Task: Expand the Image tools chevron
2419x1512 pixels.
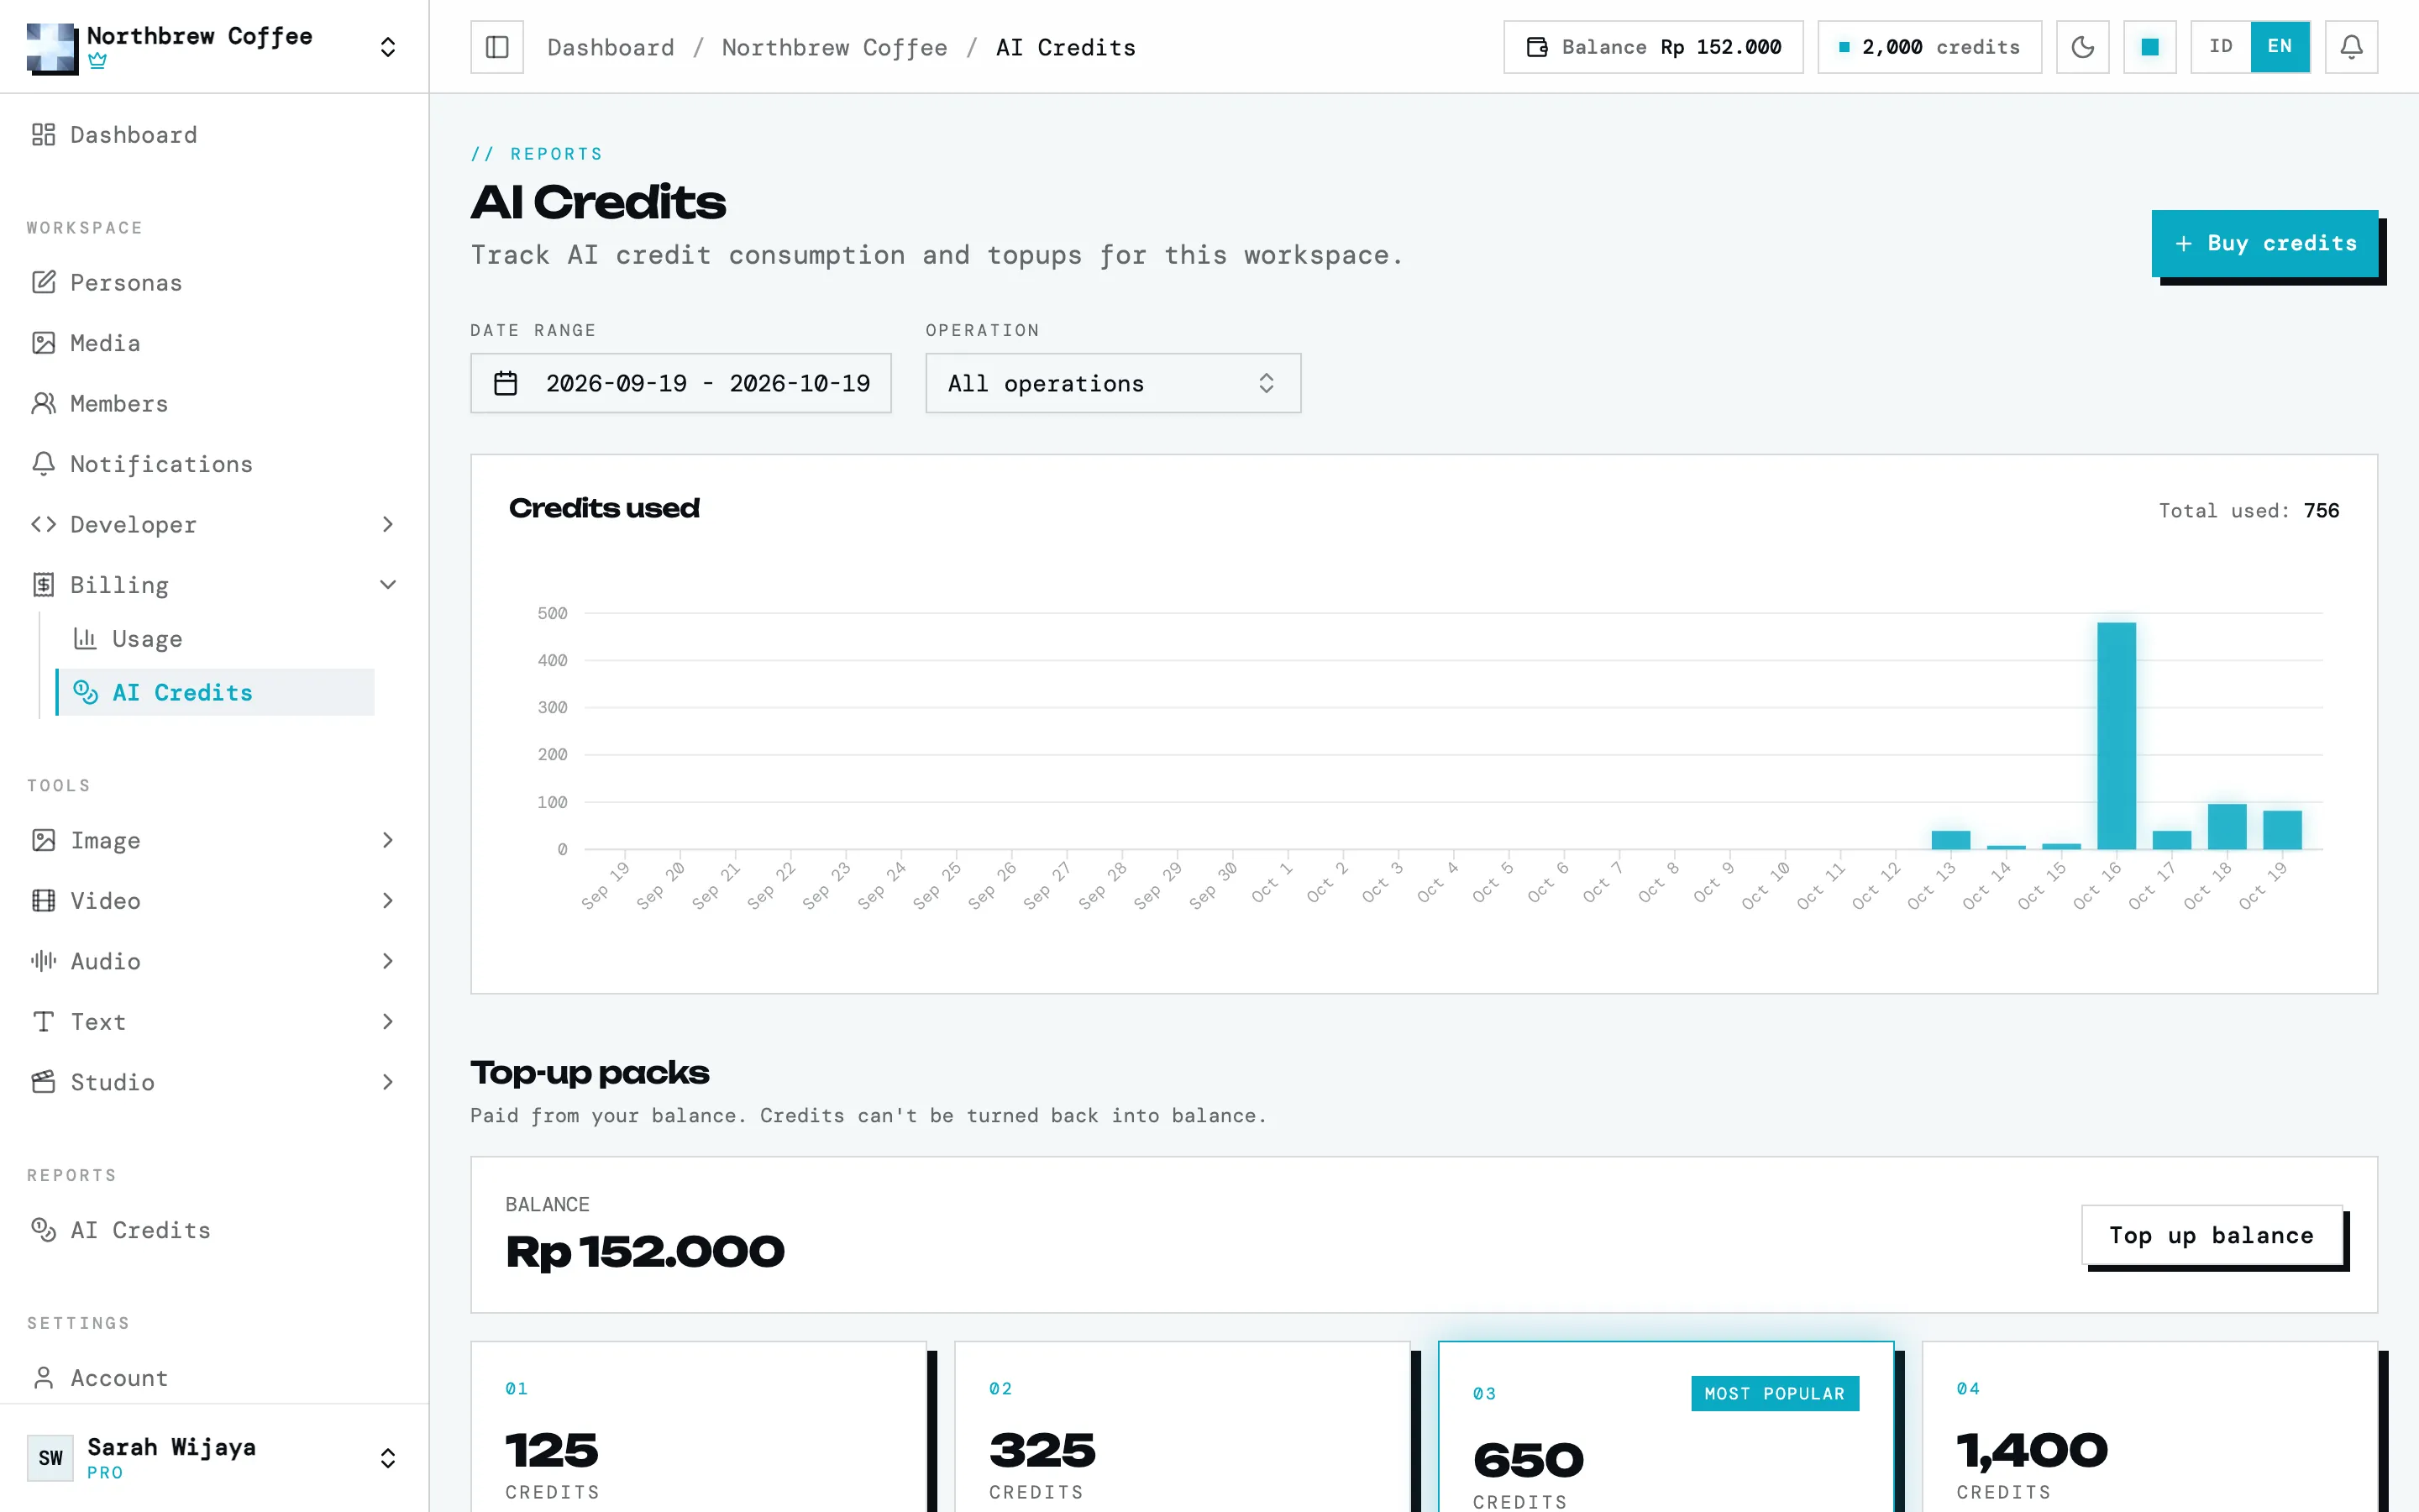Action: point(388,841)
